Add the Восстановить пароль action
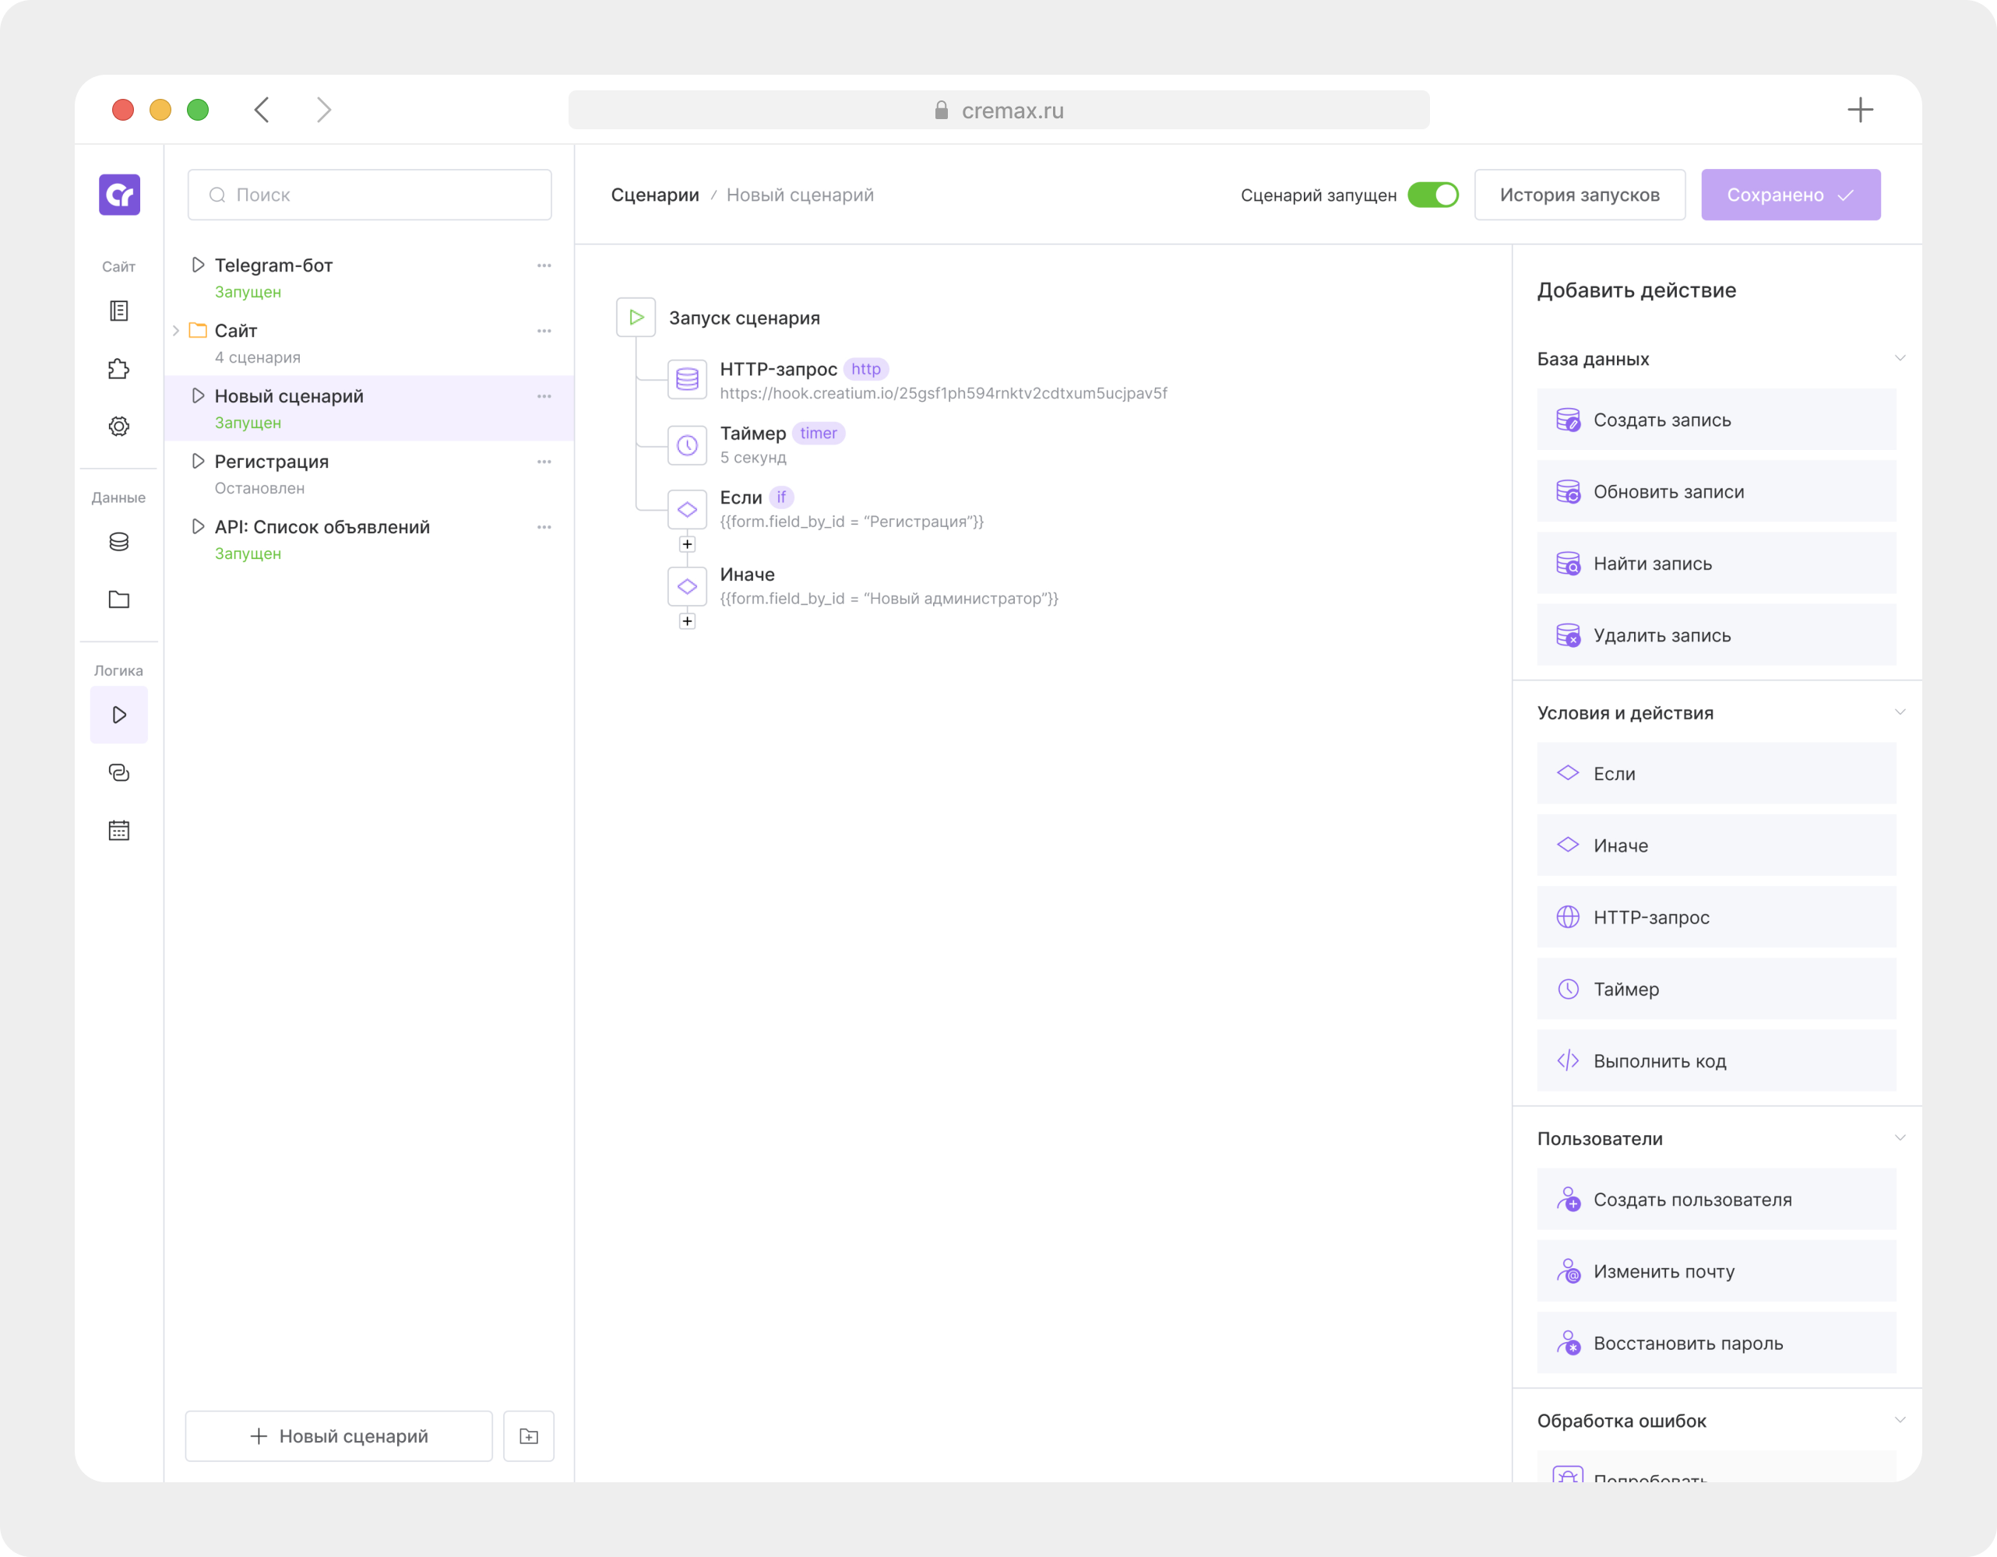The image size is (1997, 1557). [x=1717, y=1343]
